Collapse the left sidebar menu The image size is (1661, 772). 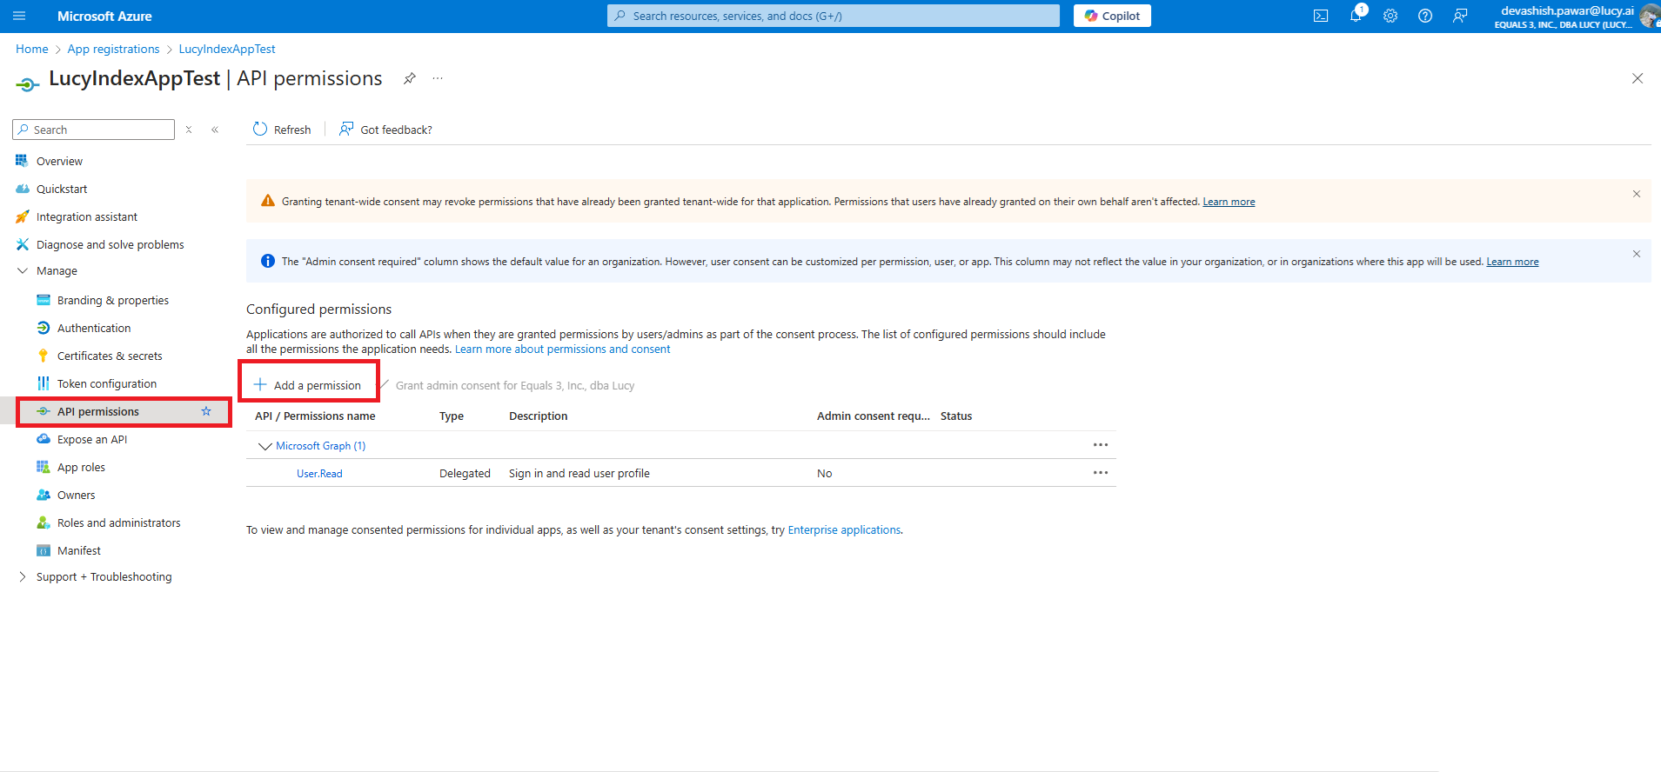(215, 130)
